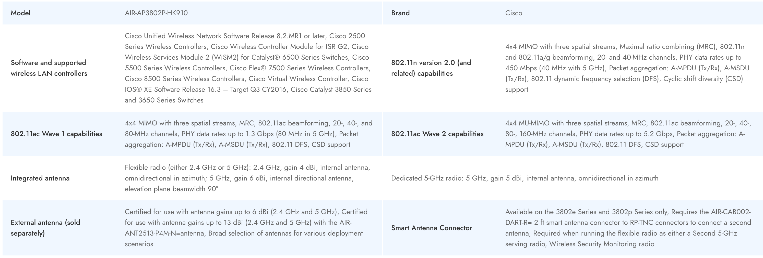The image size is (763, 258).
Task: Click the Dedicated 5-GHz radio text
Action: 524,178
